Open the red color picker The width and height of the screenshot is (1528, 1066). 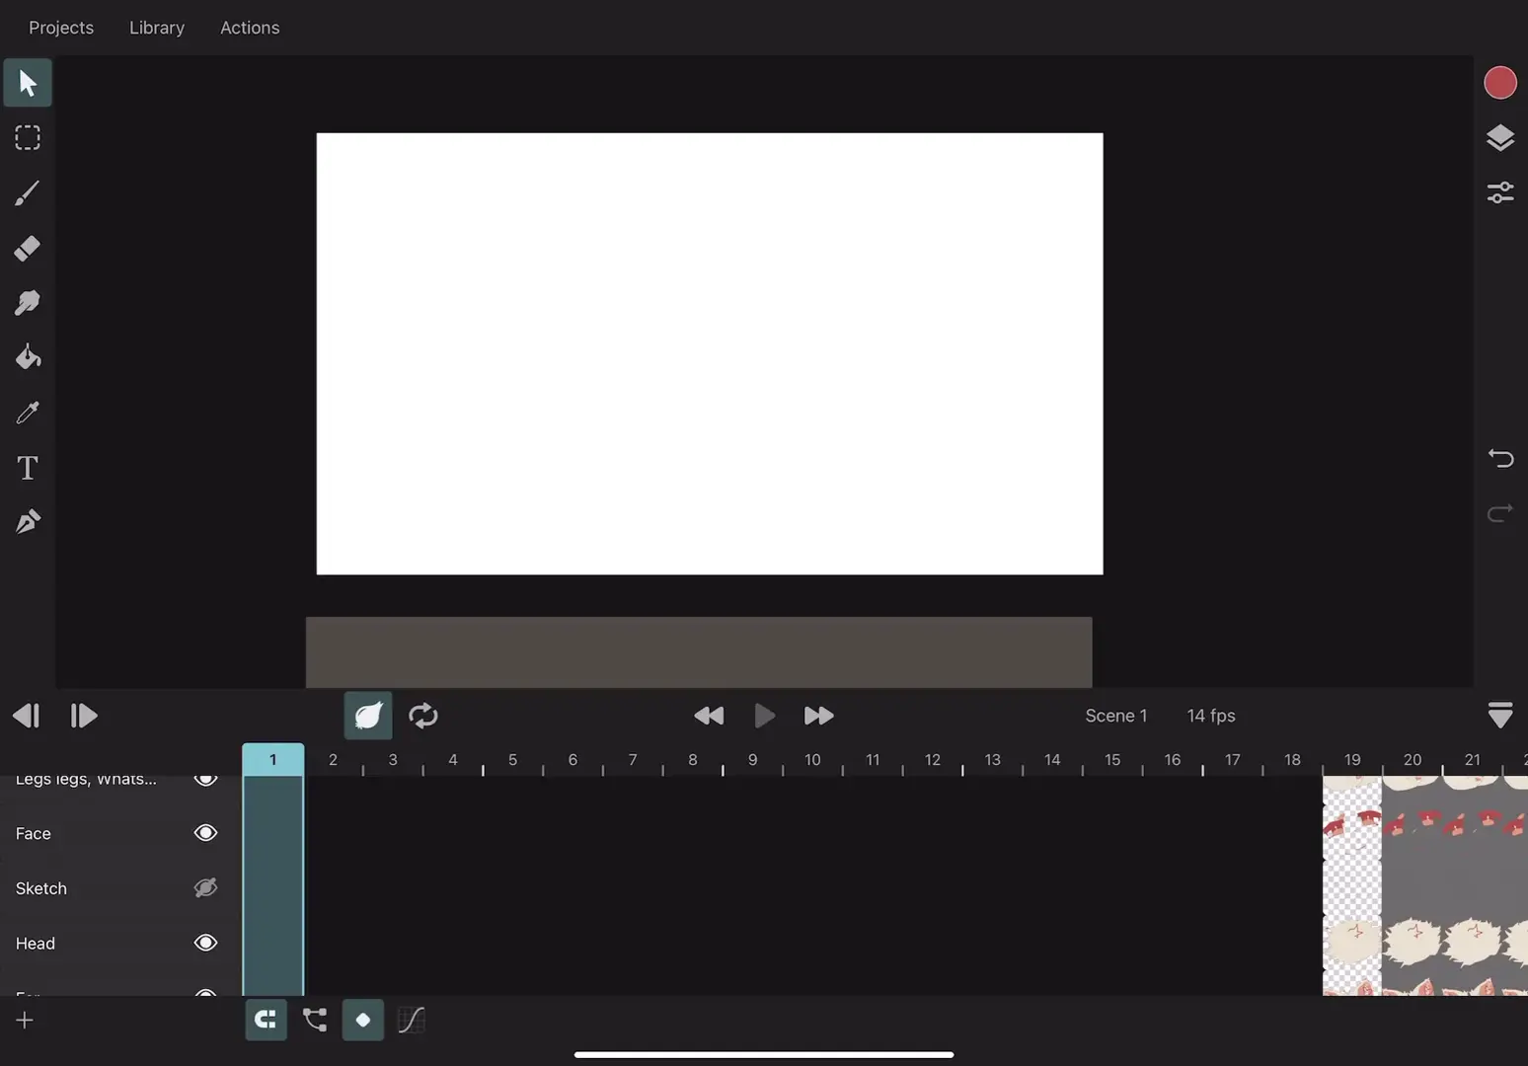click(x=1499, y=82)
